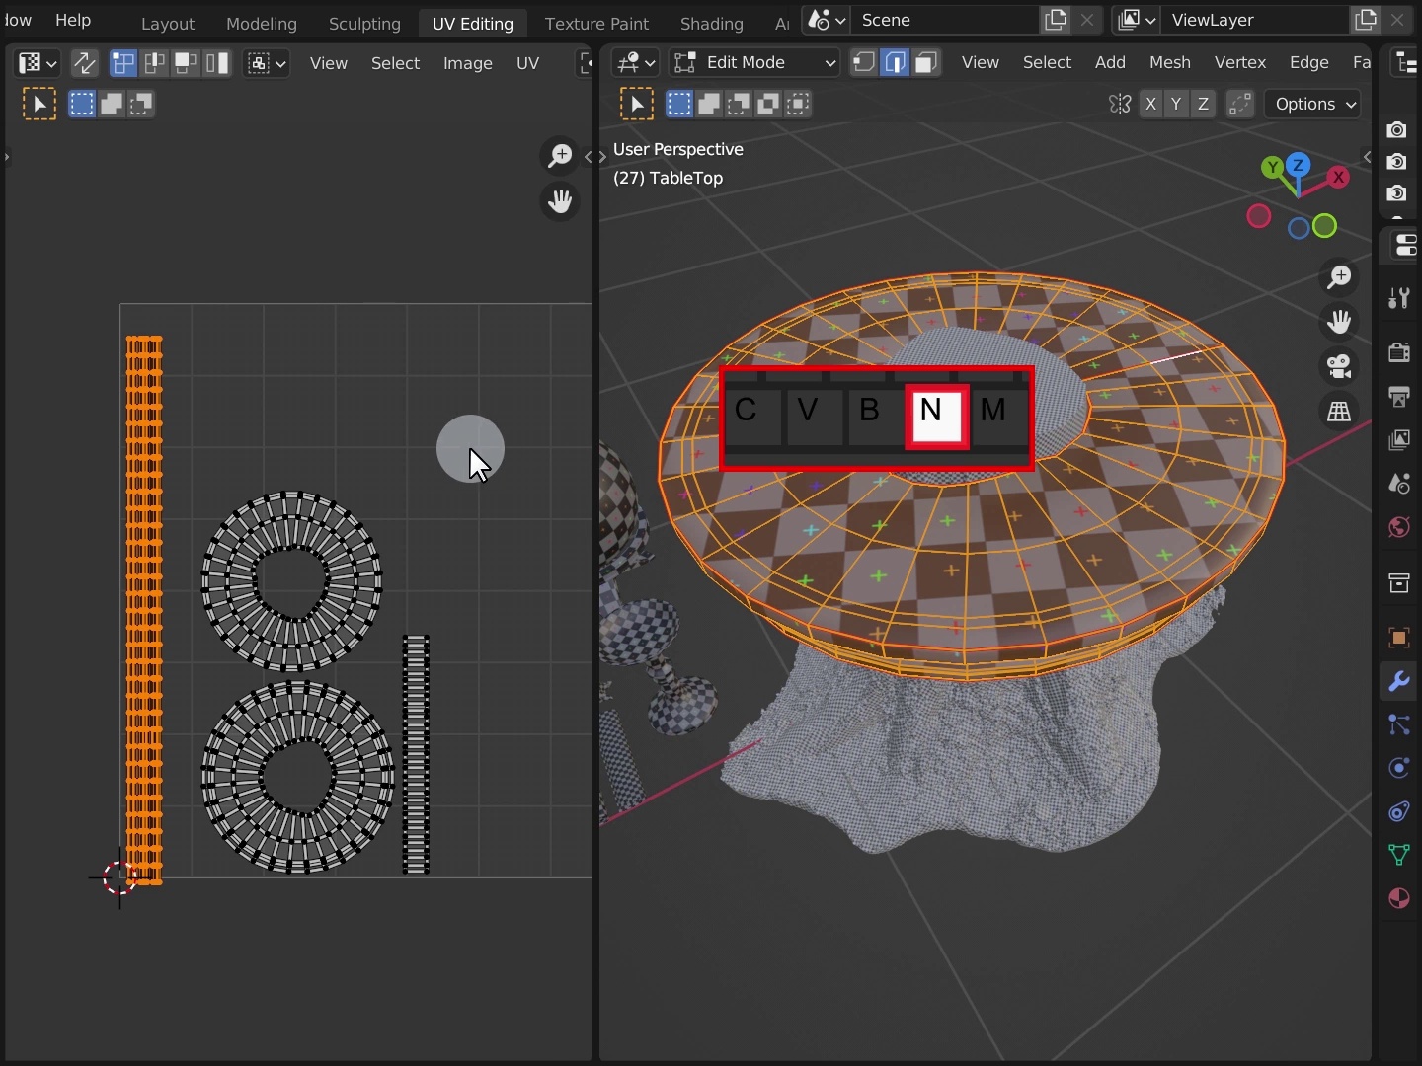
Task: Switch to the Sculpting workspace tab
Action: 364,23
